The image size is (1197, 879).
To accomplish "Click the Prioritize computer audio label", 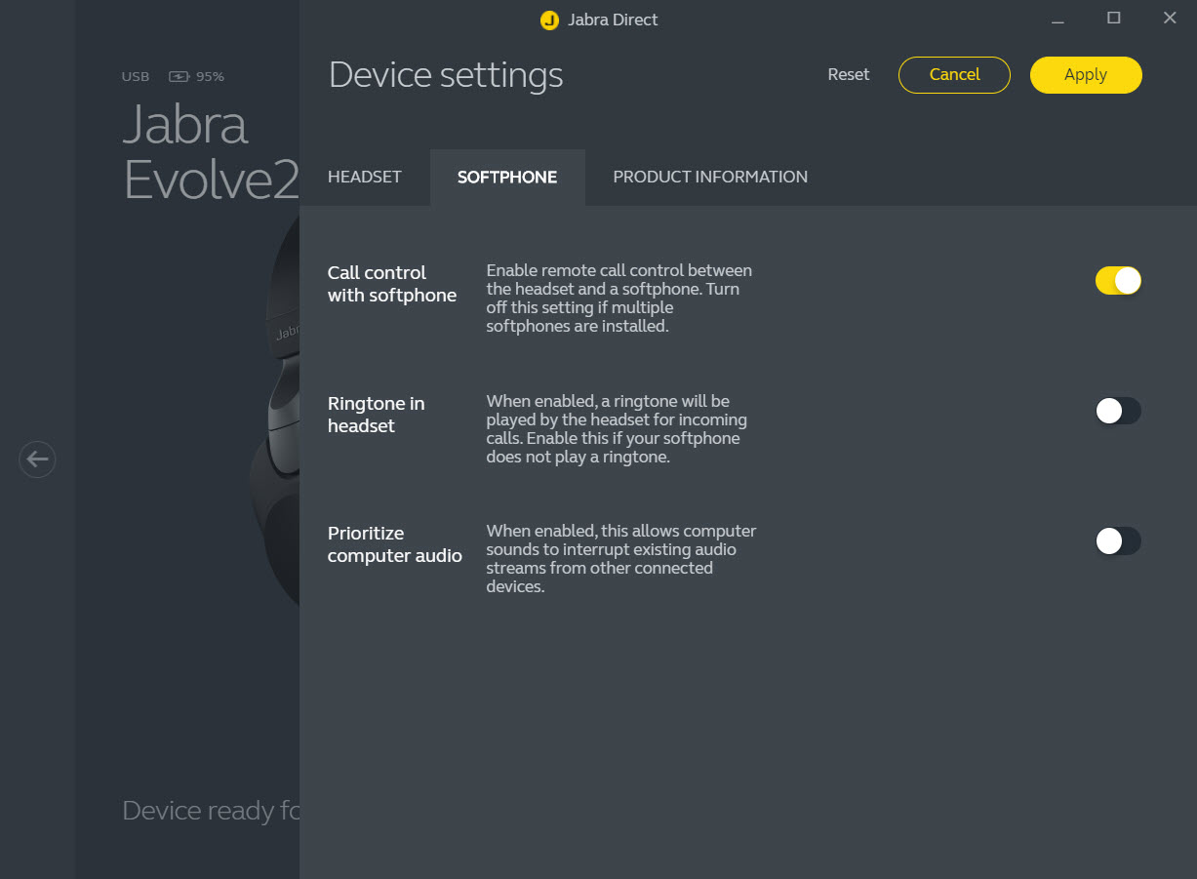I will point(395,544).
